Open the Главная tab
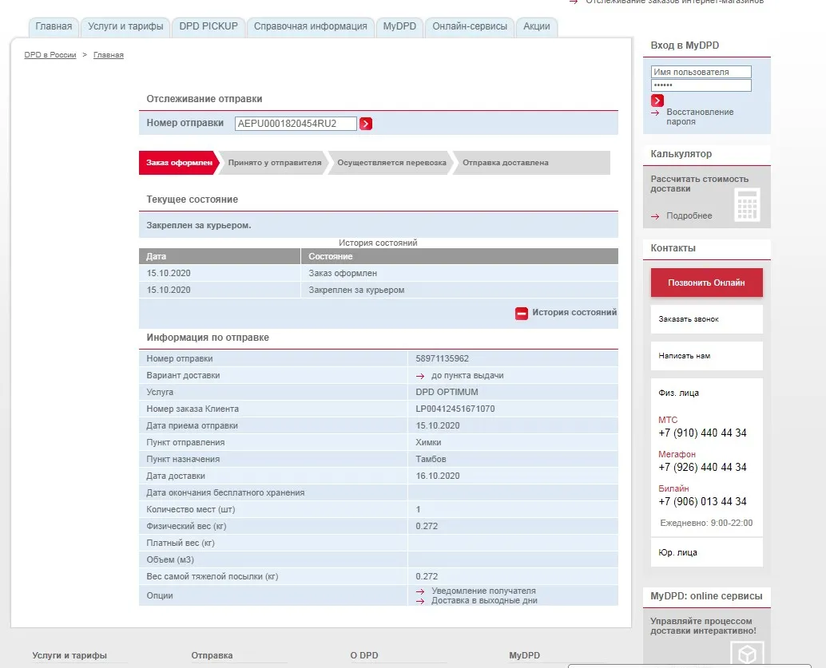 [x=54, y=26]
